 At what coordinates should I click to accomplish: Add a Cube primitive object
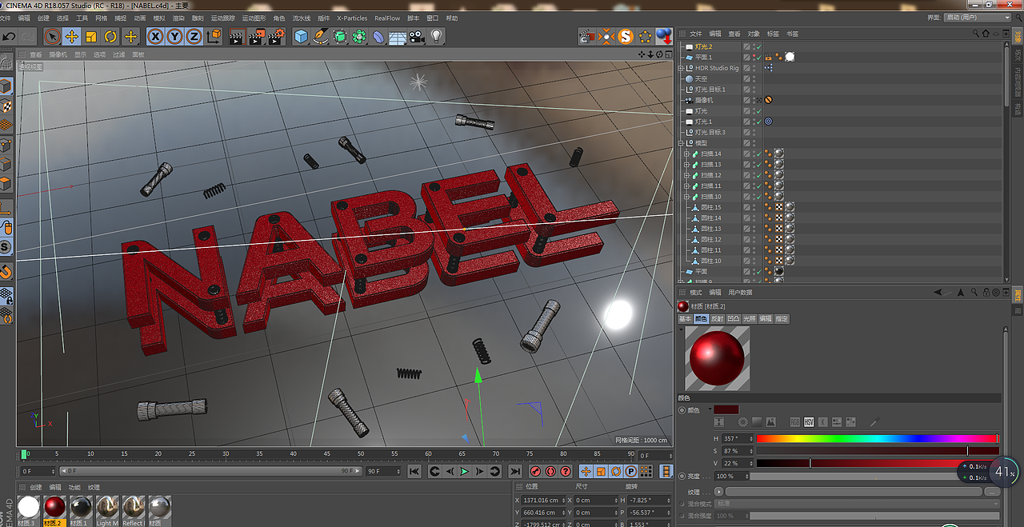(301, 36)
